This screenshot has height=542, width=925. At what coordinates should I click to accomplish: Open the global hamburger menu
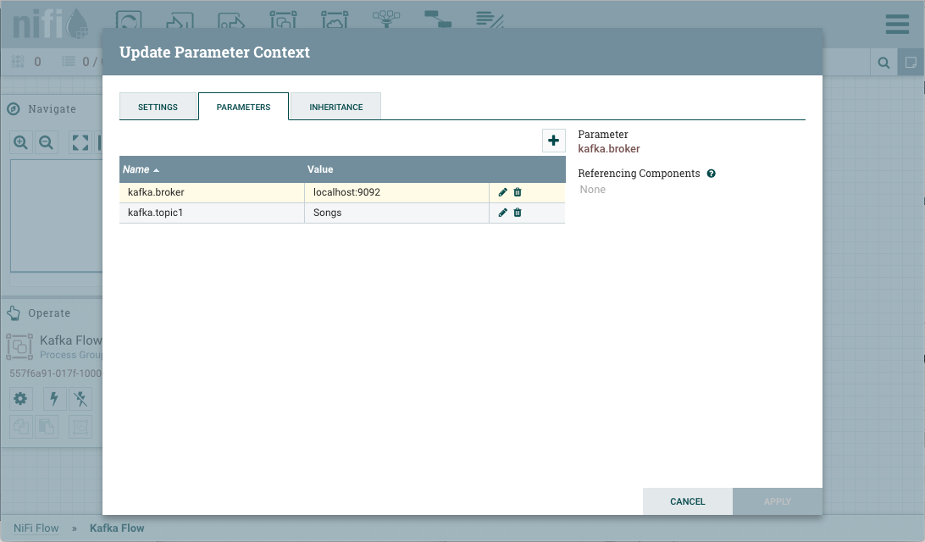coord(897,24)
